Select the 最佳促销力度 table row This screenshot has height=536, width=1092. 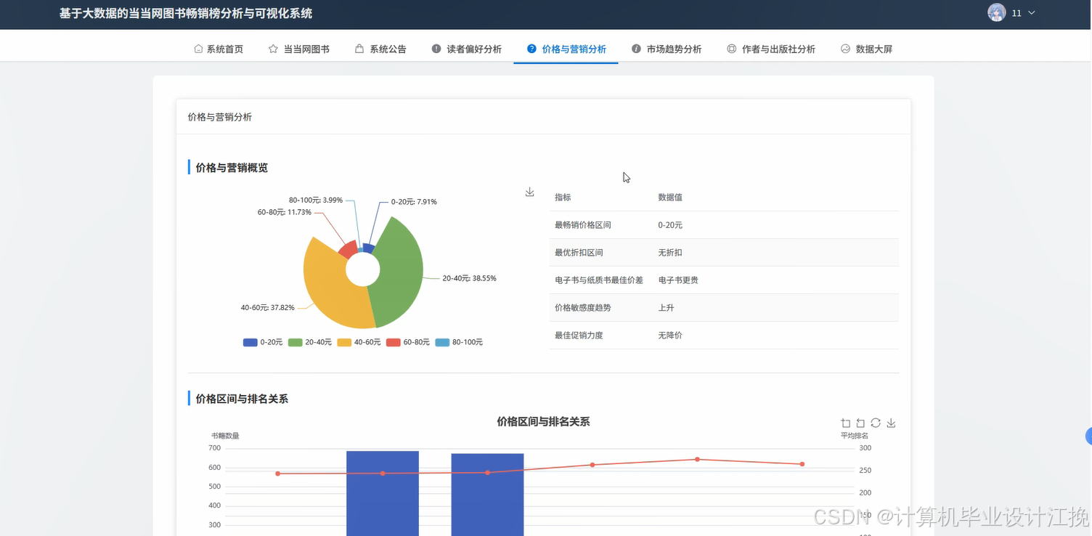pyautogui.click(x=724, y=336)
